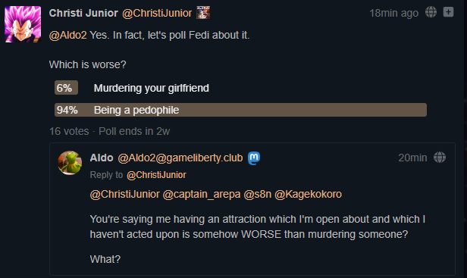Expand the post with the plus icon
Screen dimensions: 467x278
click(448, 12)
